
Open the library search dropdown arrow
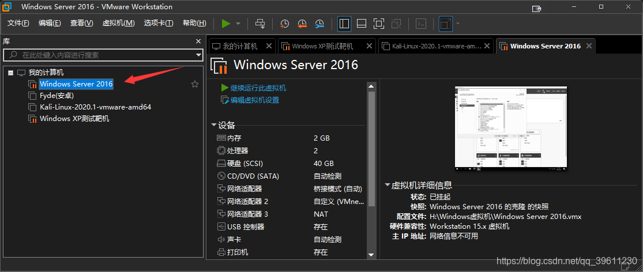click(199, 55)
